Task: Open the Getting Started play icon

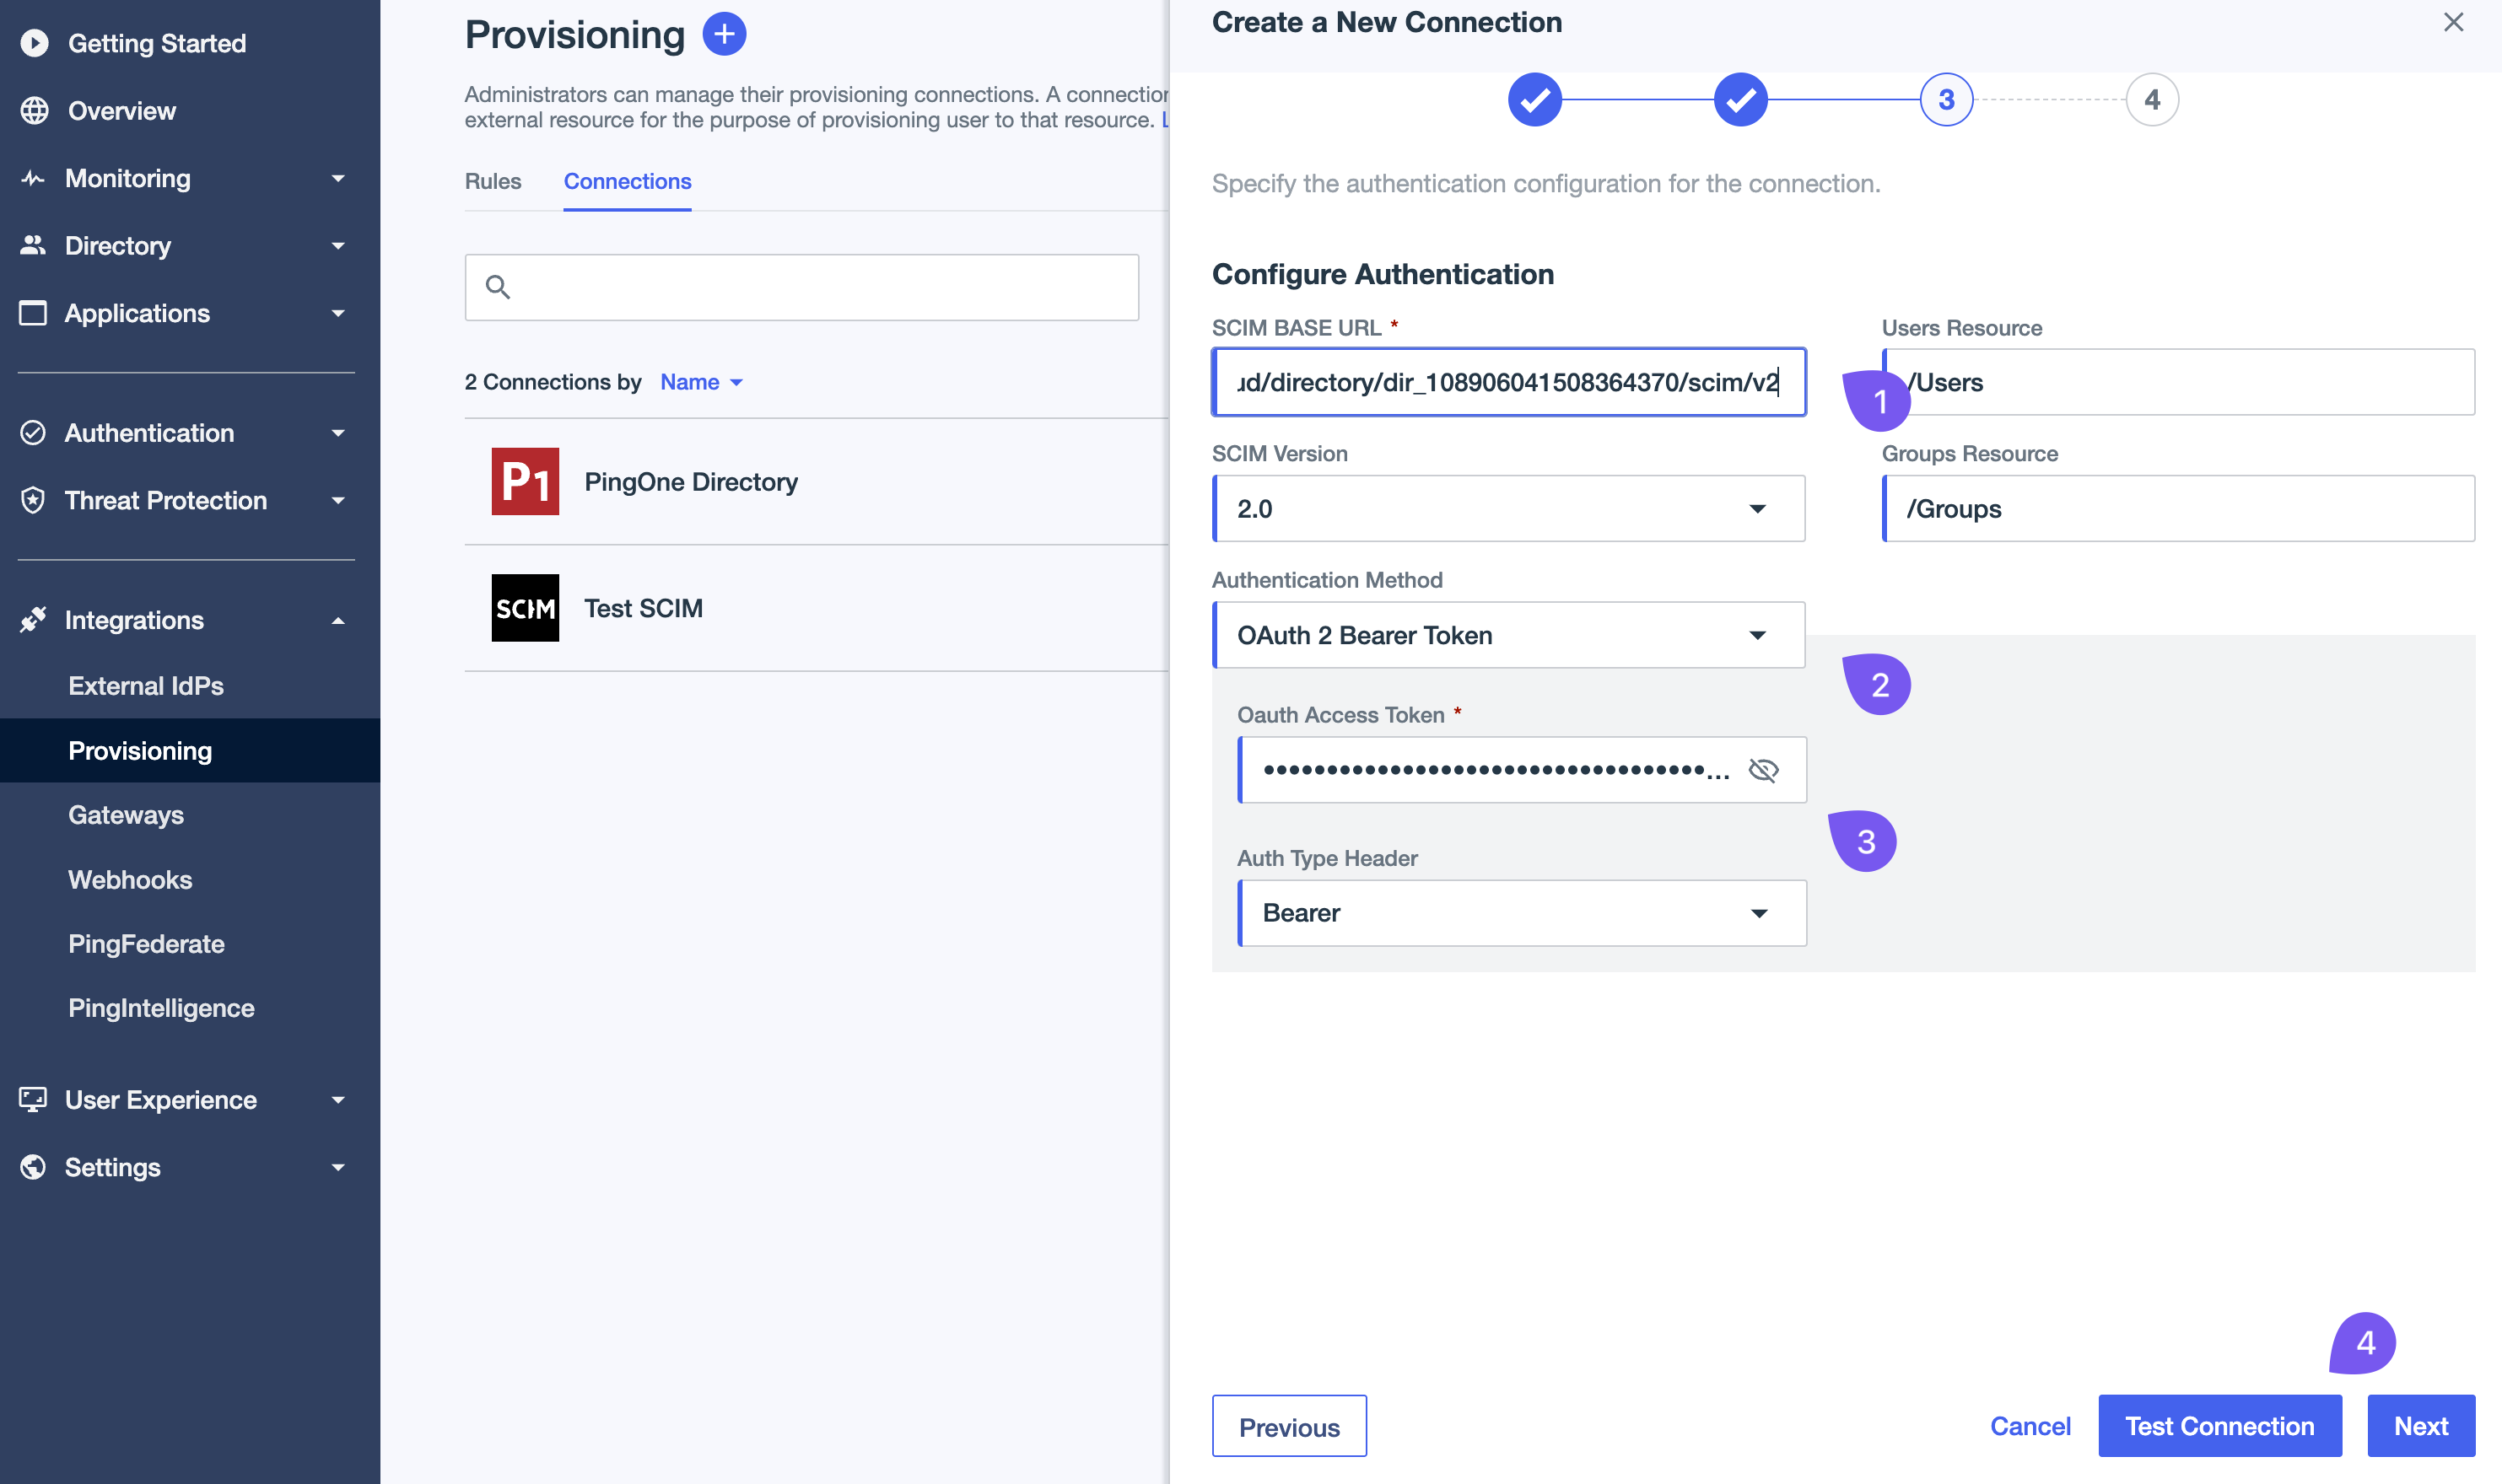Action: (x=34, y=42)
